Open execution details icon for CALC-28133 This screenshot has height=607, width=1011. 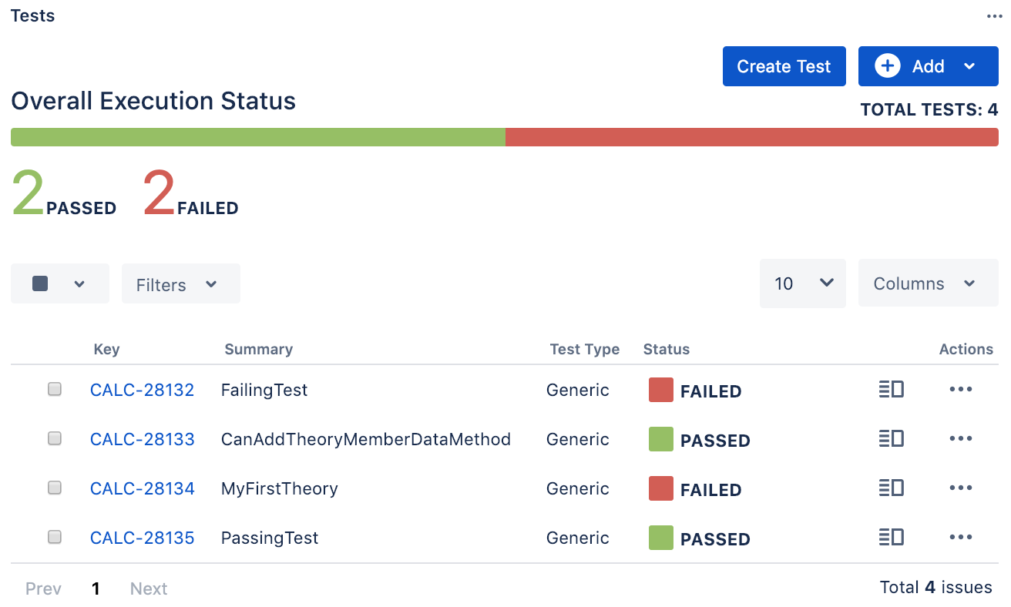(x=891, y=439)
